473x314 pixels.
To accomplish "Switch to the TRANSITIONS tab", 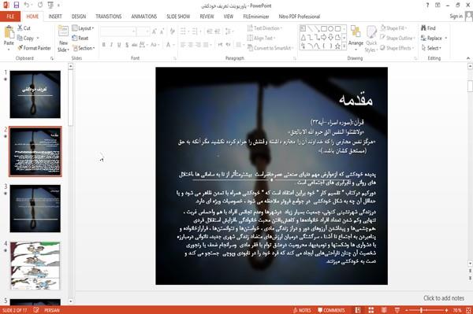I will pos(109,17).
